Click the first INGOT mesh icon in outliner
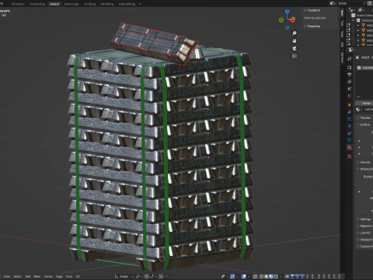 click(364, 25)
